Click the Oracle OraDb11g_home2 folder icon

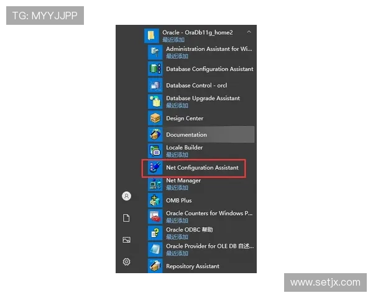click(x=152, y=35)
